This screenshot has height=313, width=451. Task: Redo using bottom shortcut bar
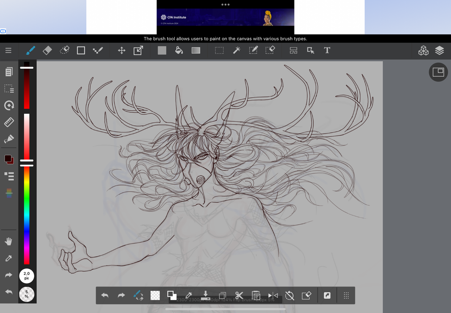121,295
